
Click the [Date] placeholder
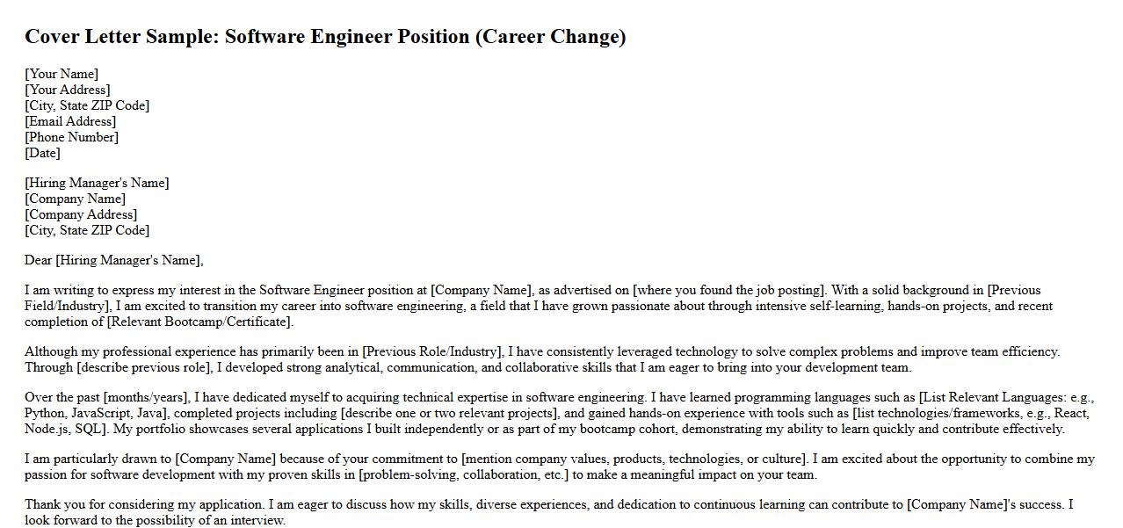pyautogui.click(x=42, y=153)
